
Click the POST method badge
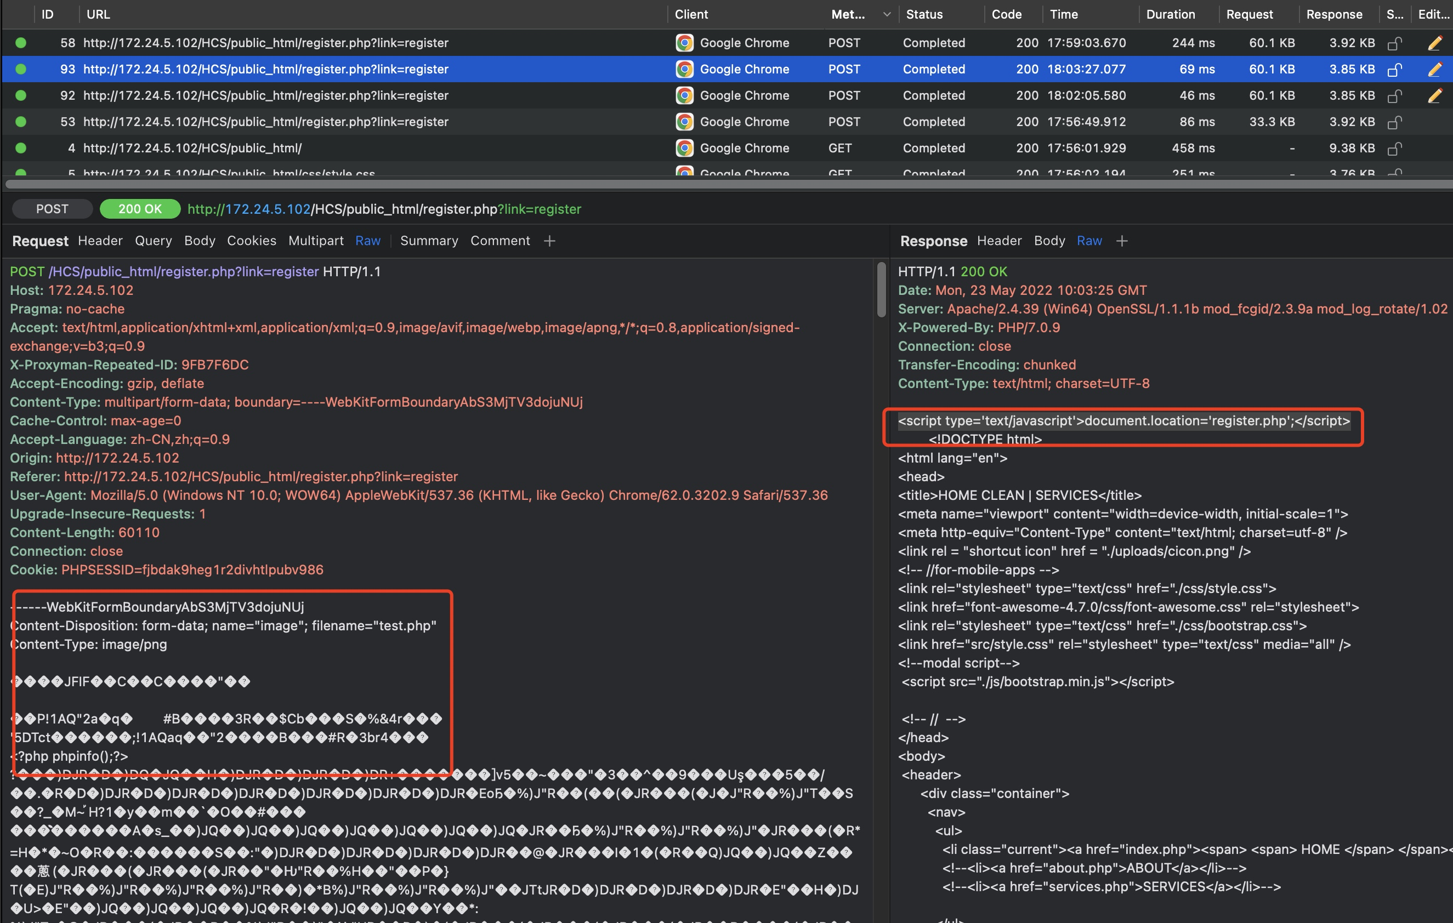(x=52, y=209)
